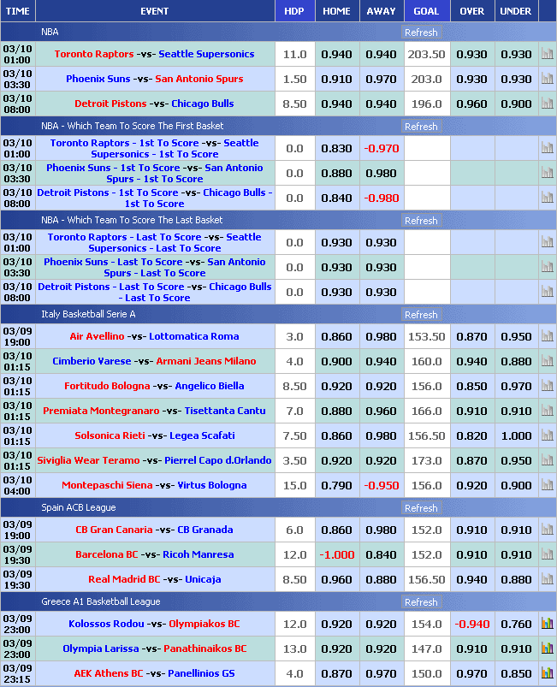The image size is (557, 687).
Task: Open chart icon for Real Madrid BC vs Unicaja
Action: pyautogui.click(x=547, y=579)
